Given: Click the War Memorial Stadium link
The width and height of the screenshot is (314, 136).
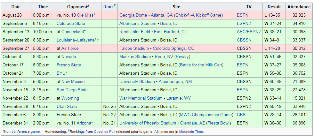Looking at the screenshot, I should (x=141, y=98).
